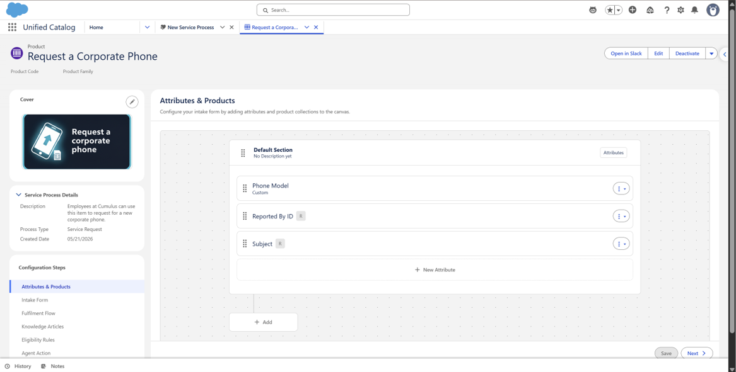Click the Reported By ID drag handle
736x372 pixels.
(245, 216)
